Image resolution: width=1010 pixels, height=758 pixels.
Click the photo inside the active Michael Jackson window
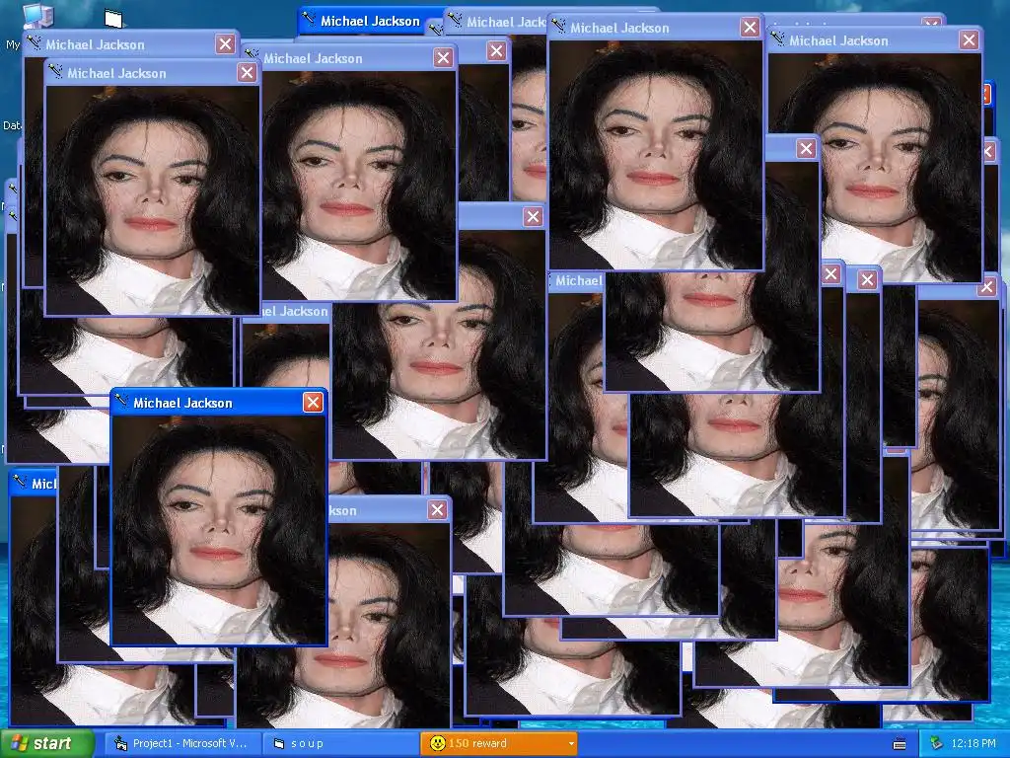218,530
